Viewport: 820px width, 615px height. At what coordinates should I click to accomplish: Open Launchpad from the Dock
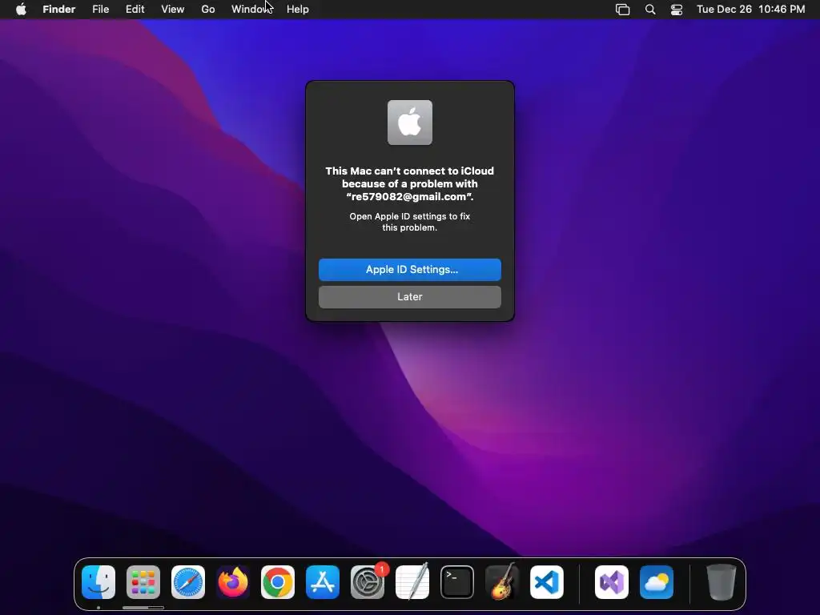pos(143,582)
